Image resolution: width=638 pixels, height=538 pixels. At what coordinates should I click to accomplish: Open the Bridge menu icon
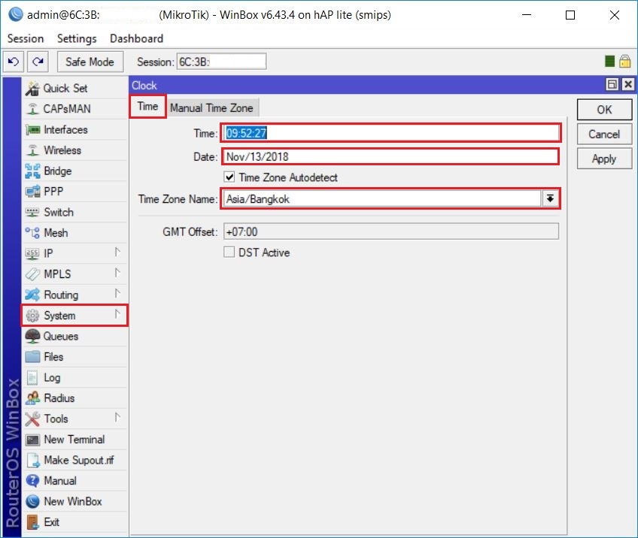tap(32, 171)
